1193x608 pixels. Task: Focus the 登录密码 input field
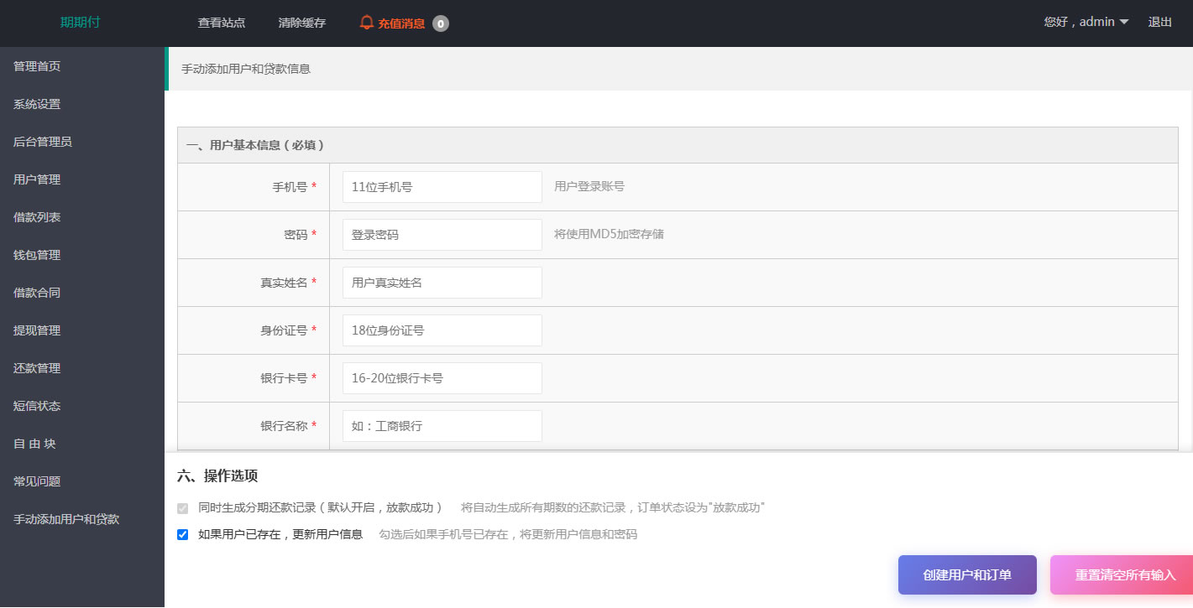[x=442, y=235]
